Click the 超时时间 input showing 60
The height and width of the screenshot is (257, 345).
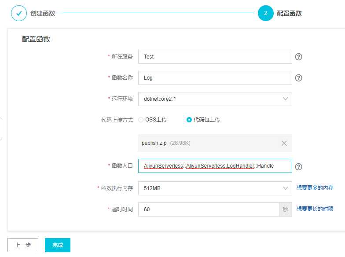pos(208,209)
